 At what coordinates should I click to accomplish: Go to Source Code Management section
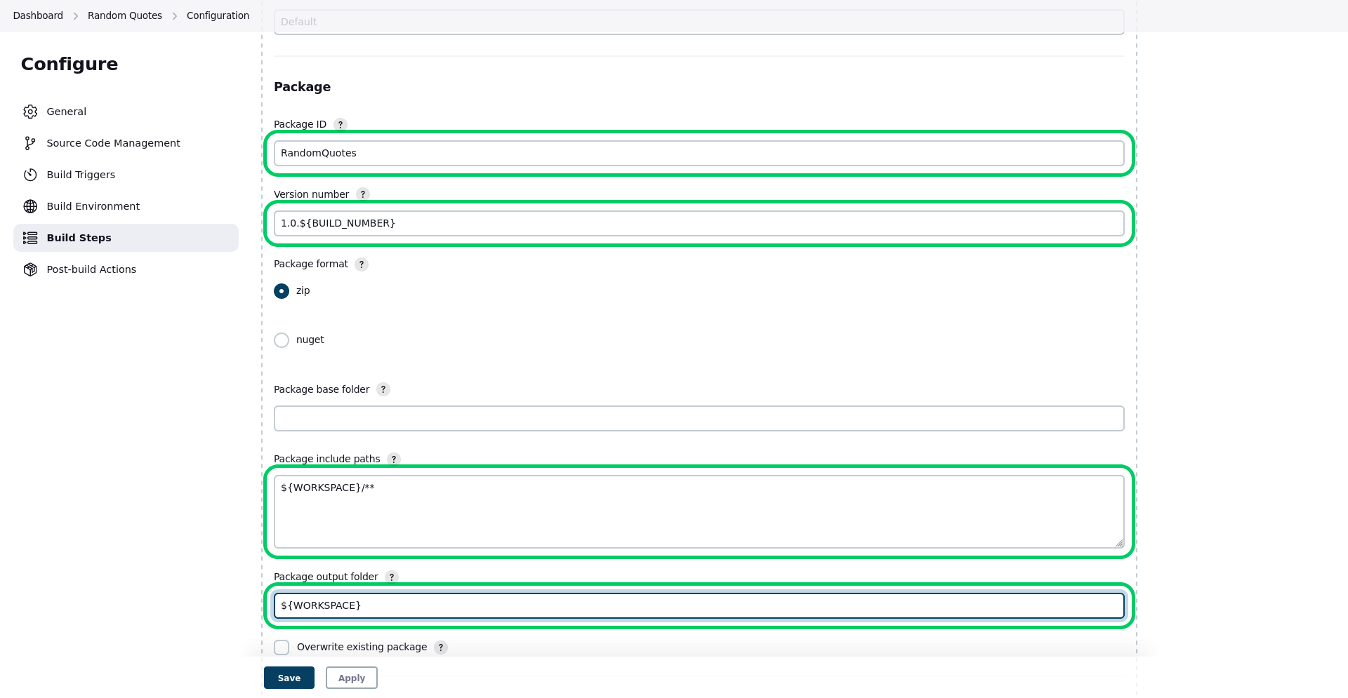(x=126, y=143)
